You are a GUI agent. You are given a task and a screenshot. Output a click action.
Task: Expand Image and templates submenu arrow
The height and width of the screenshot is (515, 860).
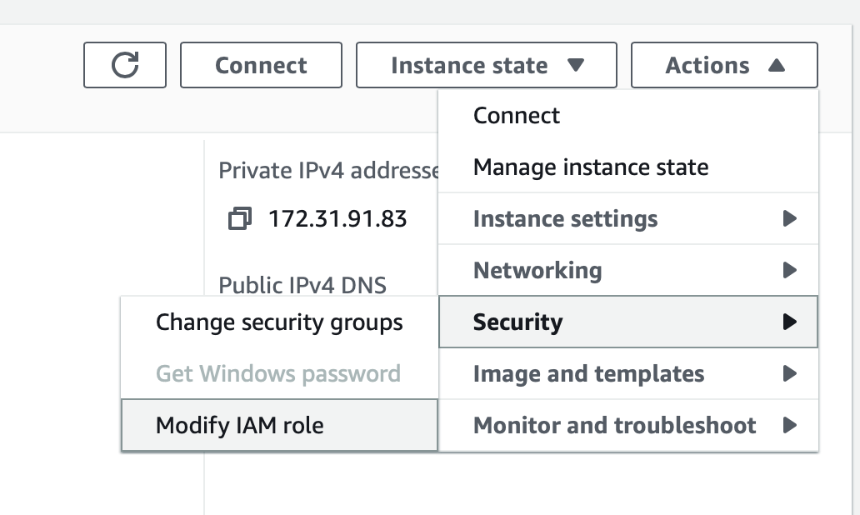[790, 373]
